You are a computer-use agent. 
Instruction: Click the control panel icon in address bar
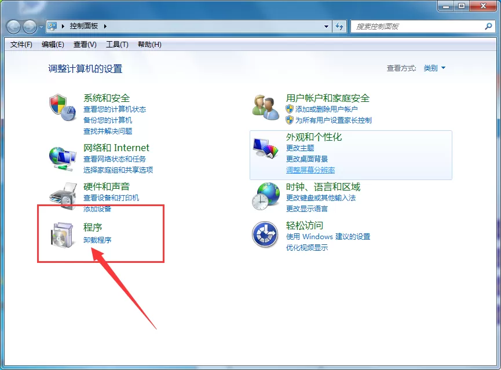tap(52, 26)
